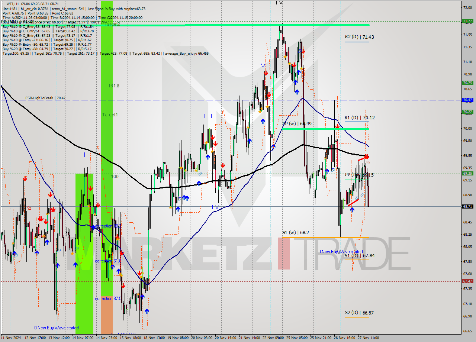Image resolution: width=476 pixels, height=342 pixels.
Task: Click the green 71.77 price tag on axis
Action: [467, 21]
